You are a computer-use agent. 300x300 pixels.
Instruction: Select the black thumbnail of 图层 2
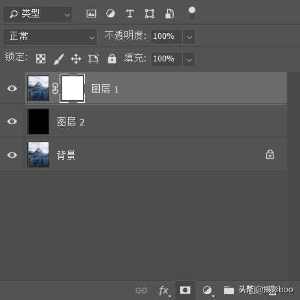(38, 122)
